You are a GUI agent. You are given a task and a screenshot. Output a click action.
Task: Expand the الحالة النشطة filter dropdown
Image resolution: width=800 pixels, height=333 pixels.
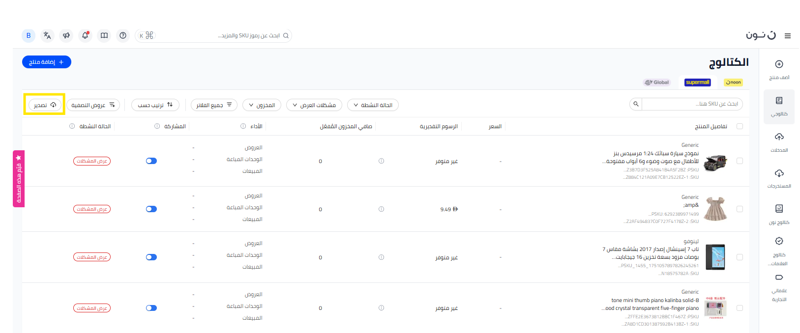click(x=373, y=105)
